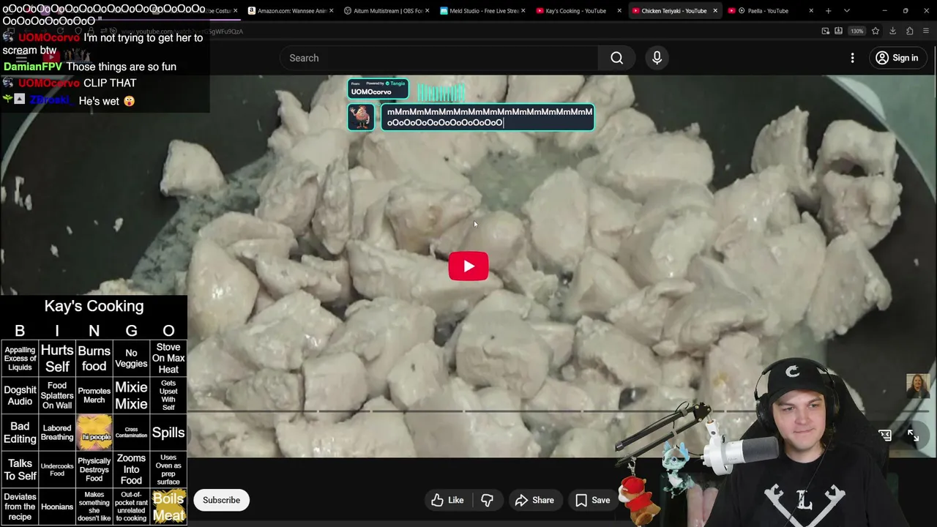This screenshot has width=937, height=527.
Task: Click the 'No Veggies' bingo square
Action: click(131, 359)
